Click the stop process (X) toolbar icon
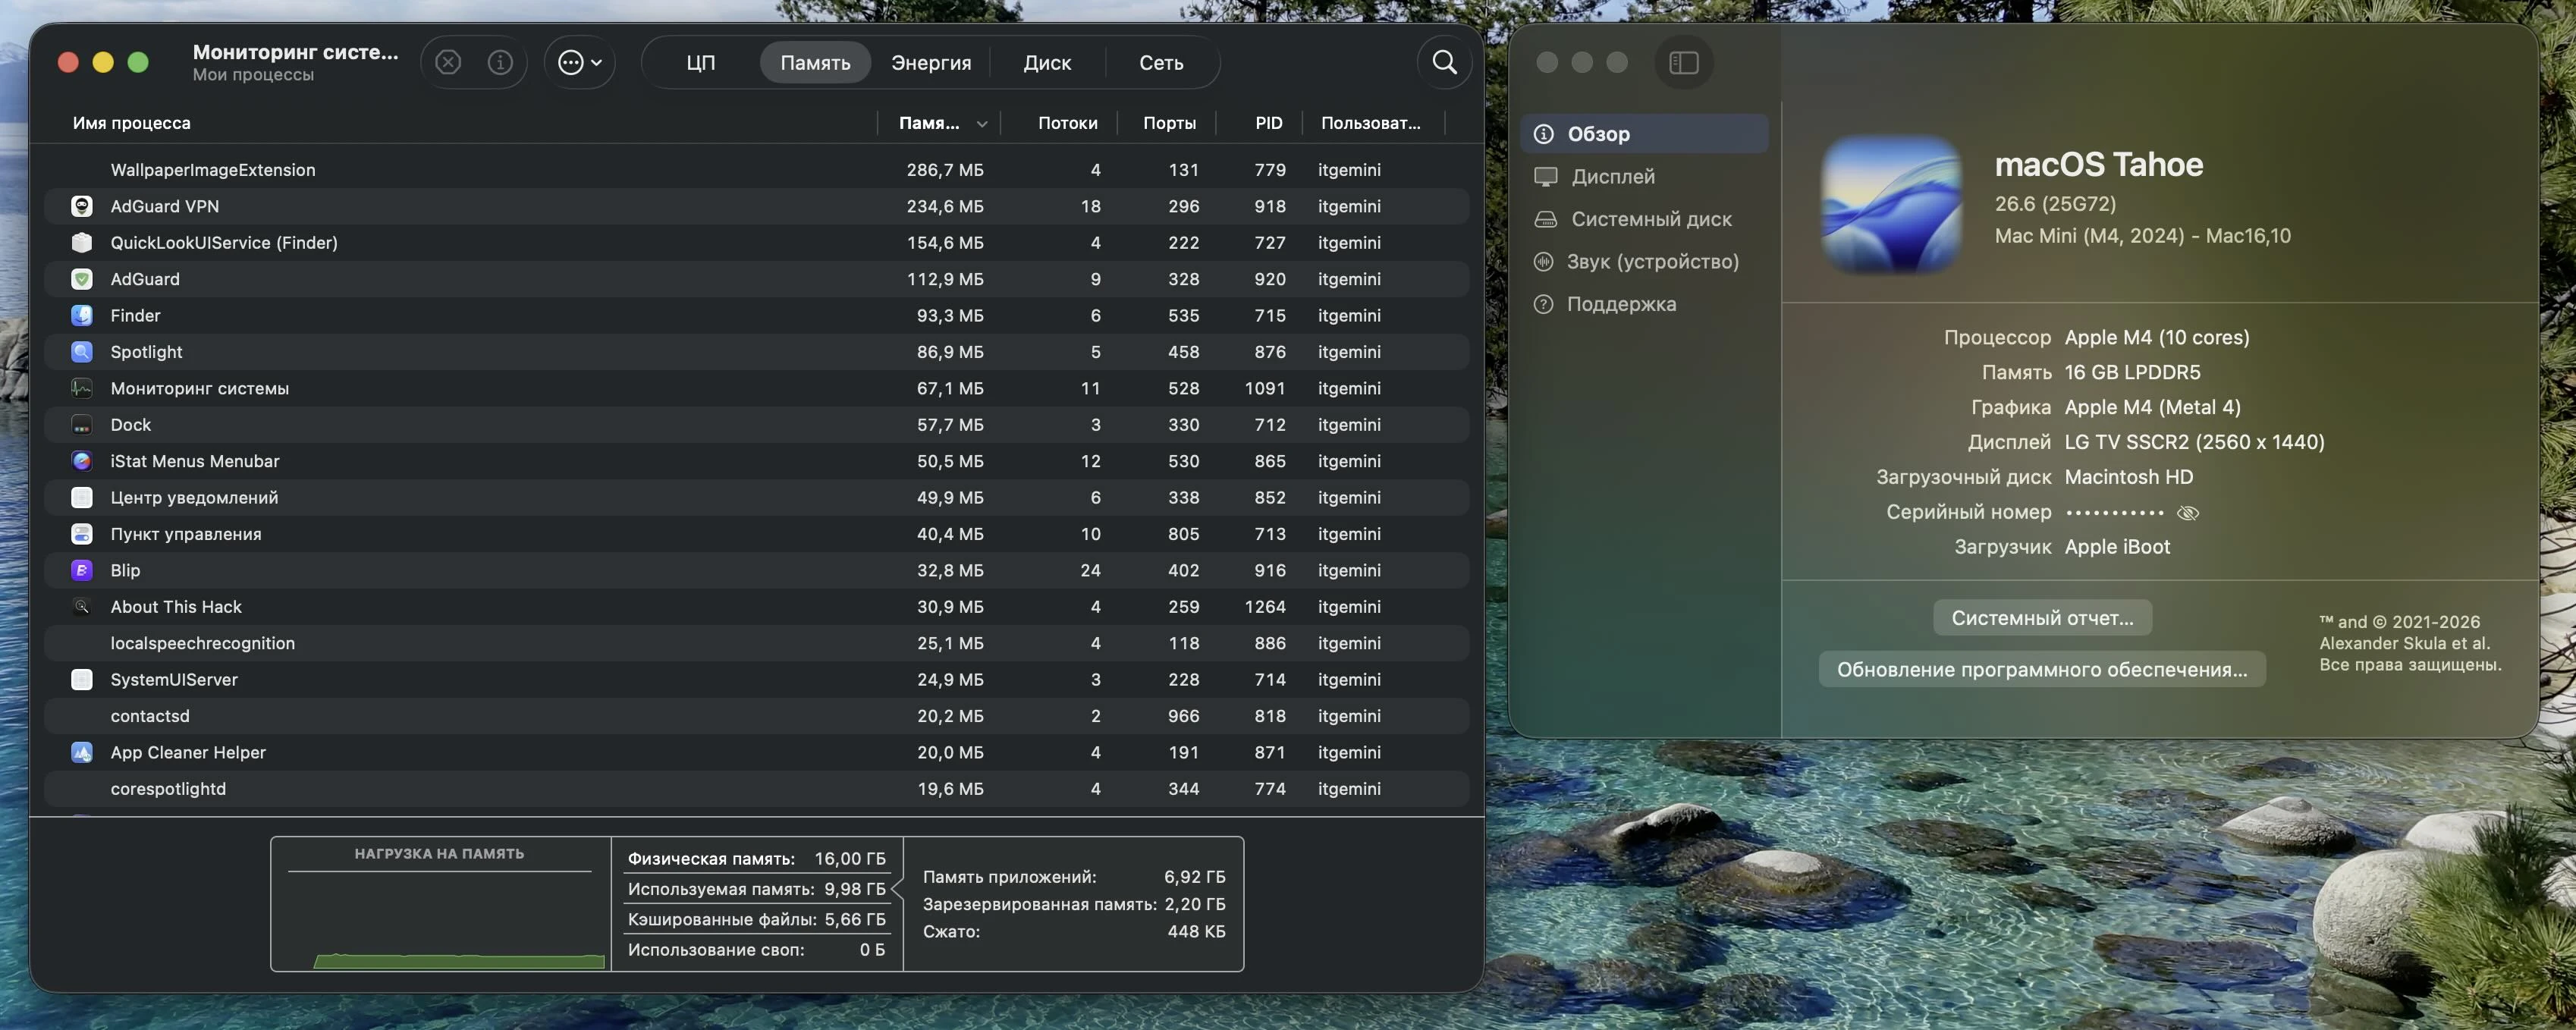This screenshot has height=1030, width=2576. [448, 62]
